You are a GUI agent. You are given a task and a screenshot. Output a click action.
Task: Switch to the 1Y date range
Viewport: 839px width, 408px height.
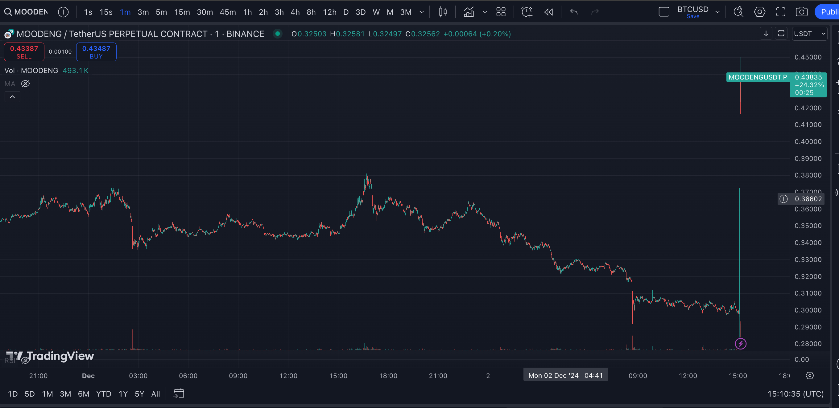pyautogui.click(x=123, y=394)
